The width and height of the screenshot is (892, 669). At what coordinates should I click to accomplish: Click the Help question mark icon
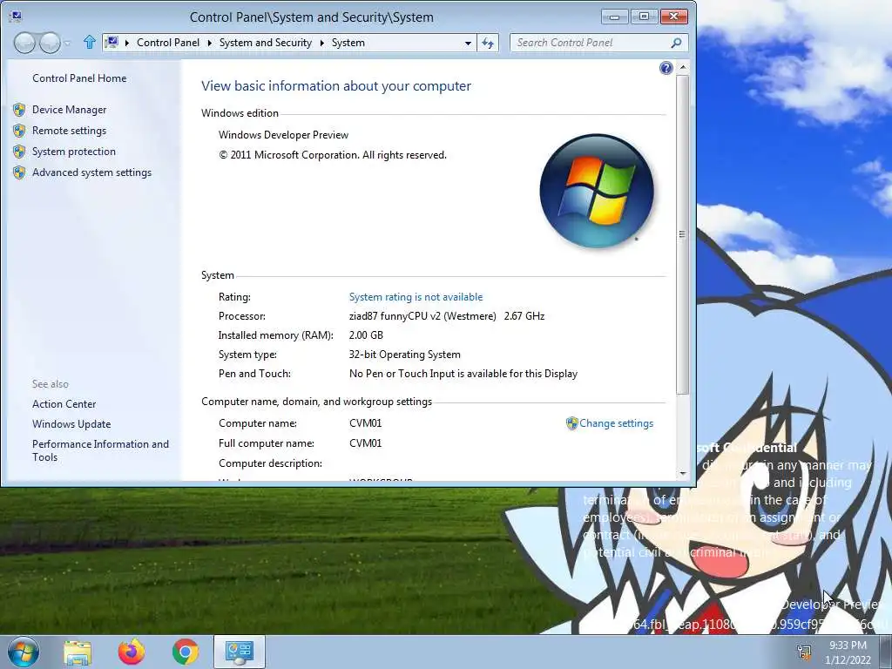coord(666,68)
